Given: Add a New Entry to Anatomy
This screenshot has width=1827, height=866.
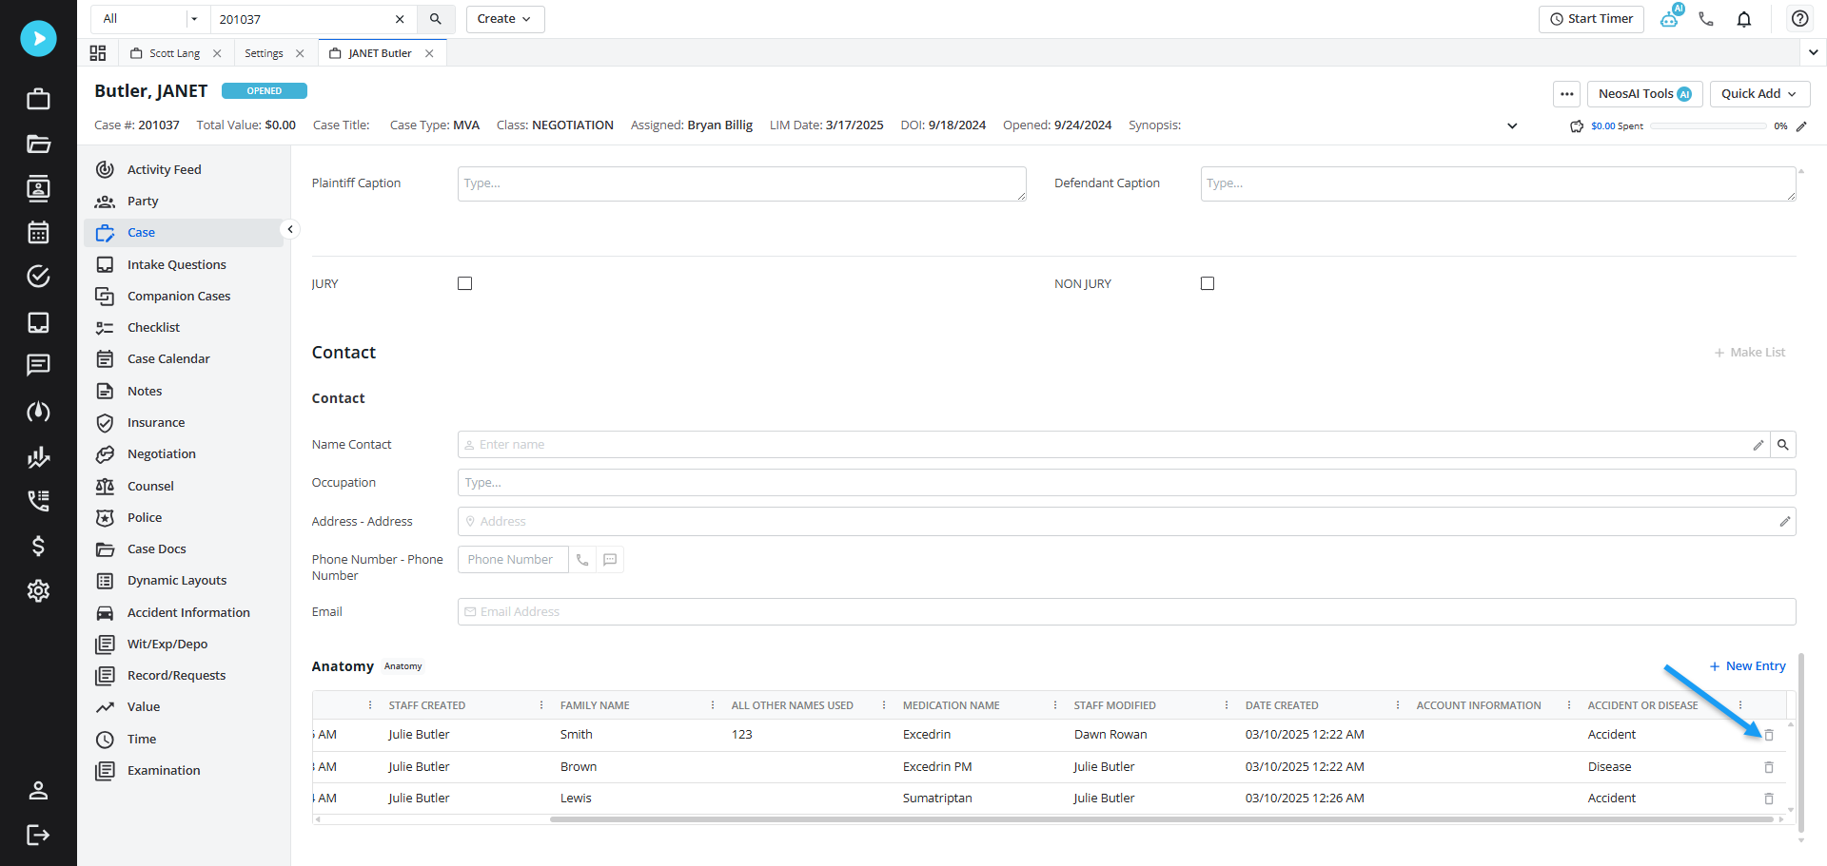Looking at the screenshot, I should (1748, 666).
